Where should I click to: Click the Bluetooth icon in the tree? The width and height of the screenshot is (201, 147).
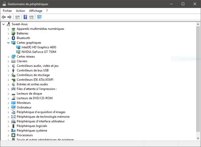coord(13,38)
